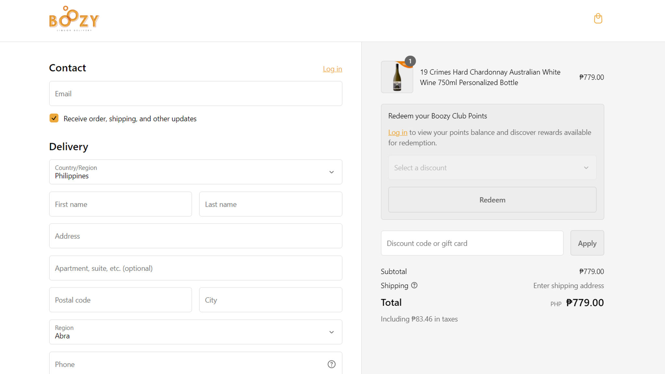Log in to existing Boozy account
This screenshot has width=665, height=374.
(332, 69)
